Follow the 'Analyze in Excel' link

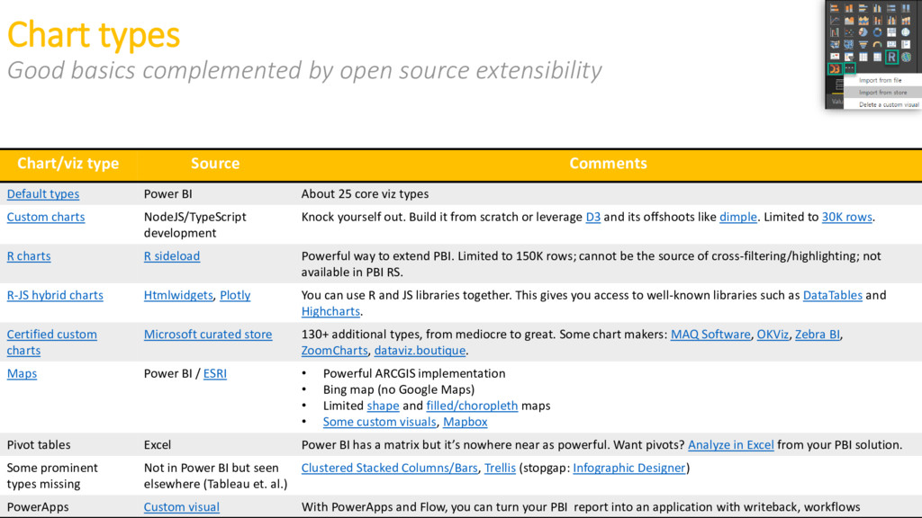coord(731,444)
